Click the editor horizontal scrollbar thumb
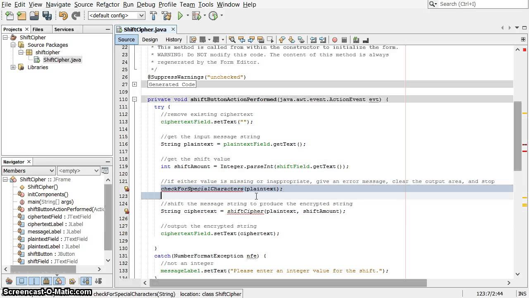Screen dimensions: 529x298 (288, 283)
